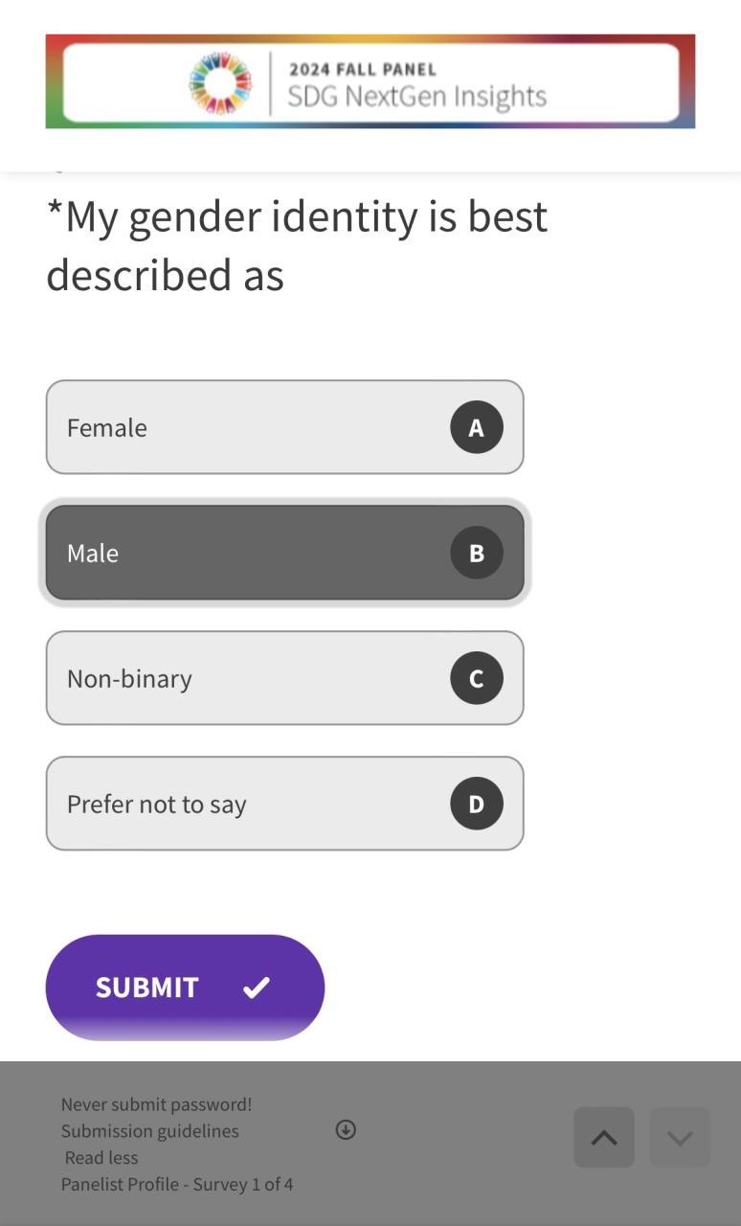Image resolution: width=741 pixels, height=1226 pixels.
Task: Collapse footer with Read less
Action: [x=101, y=1158]
